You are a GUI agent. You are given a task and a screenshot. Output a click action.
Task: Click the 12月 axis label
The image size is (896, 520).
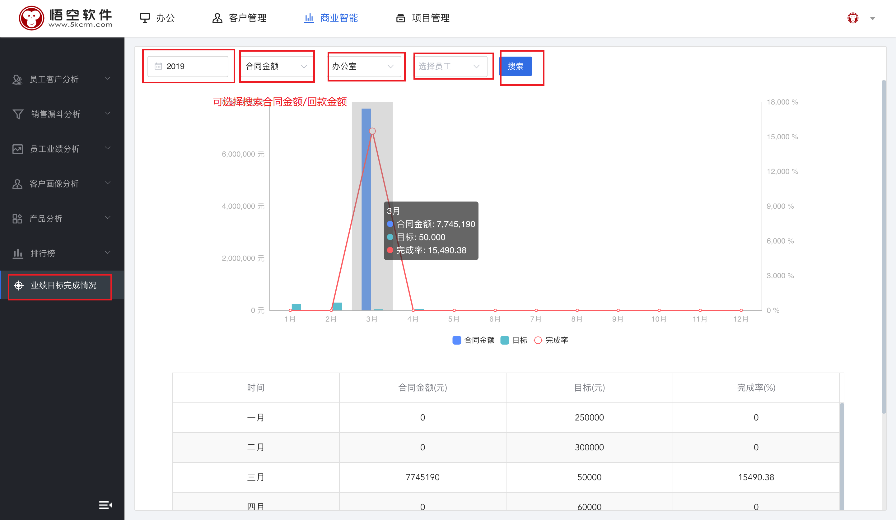[741, 319]
